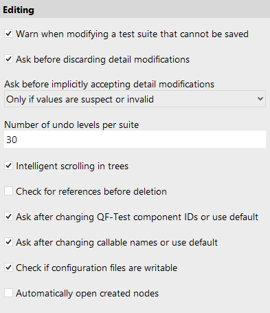Screen dimensions: 270x313
Task: Uncheck Warn when modifying unsaveable test suite
Action: point(8,34)
